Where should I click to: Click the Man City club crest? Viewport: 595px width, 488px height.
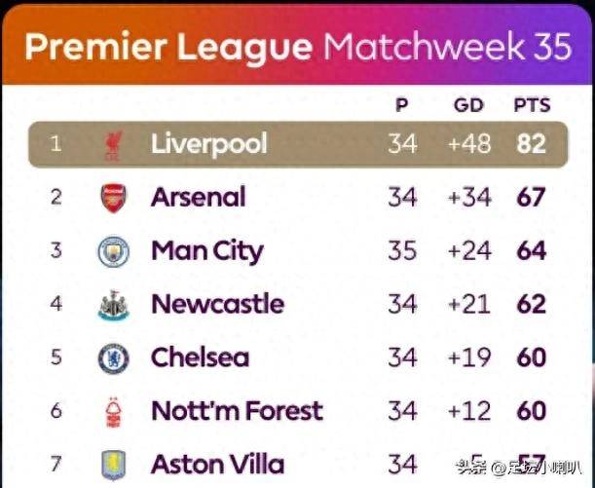(x=113, y=251)
